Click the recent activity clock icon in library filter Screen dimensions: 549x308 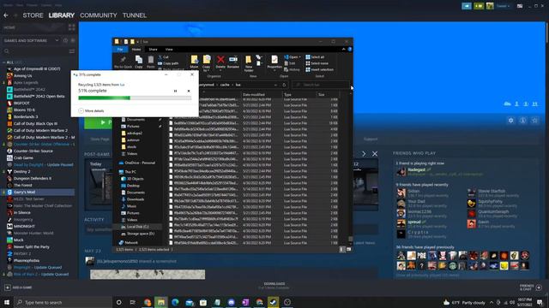pos(65,40)
